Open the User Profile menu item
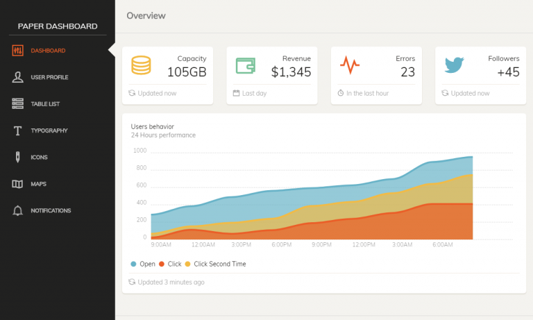This screenshot has height=320, width=533. [x=49, y=77]
